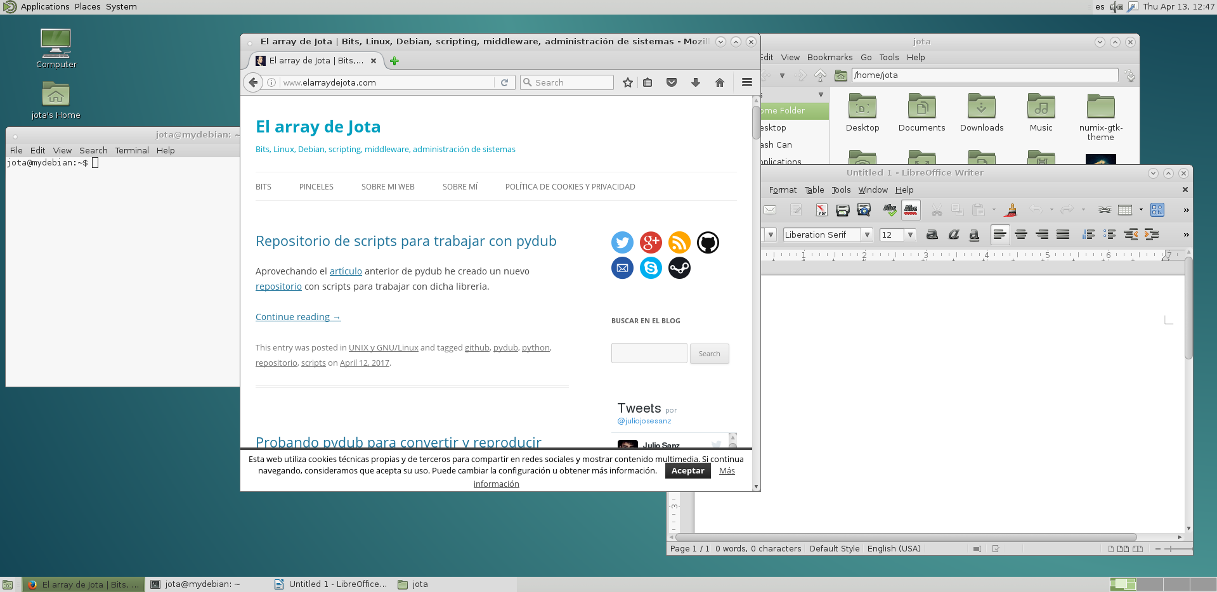Viewport: 1217px width, 592px height.
Task: Open the file manager sidebar selector dropdown
Action: (821, 94)
